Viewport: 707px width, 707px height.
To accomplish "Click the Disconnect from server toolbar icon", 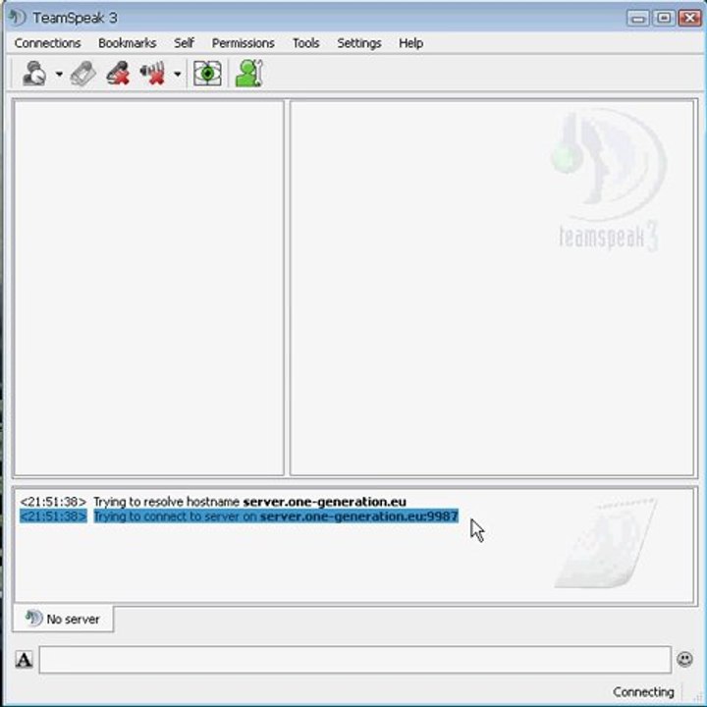I will click(x=83, y=74).
